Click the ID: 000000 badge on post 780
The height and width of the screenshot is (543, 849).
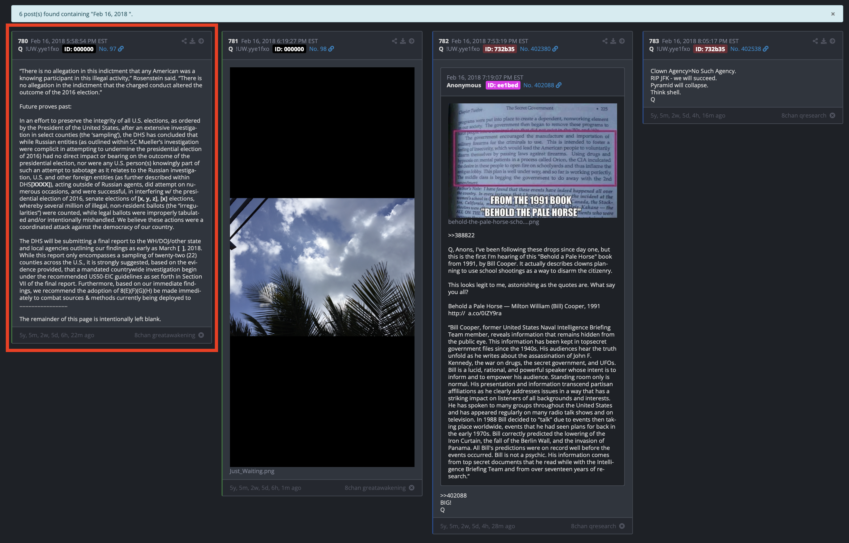point(79,49)
